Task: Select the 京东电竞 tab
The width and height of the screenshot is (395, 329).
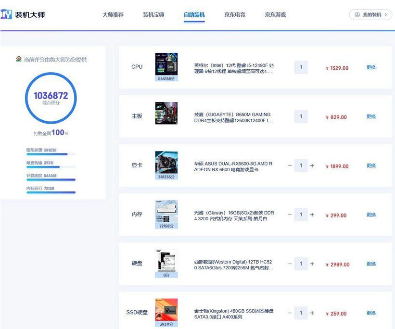Action: (235, 15)
